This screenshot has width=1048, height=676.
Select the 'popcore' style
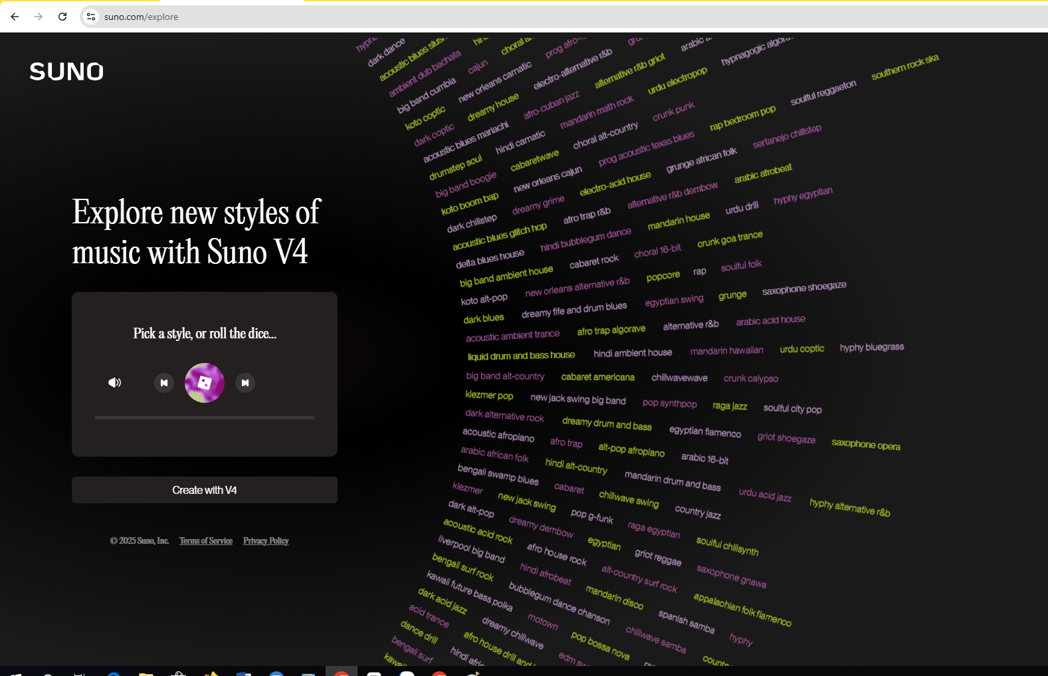tap(663, 276)
